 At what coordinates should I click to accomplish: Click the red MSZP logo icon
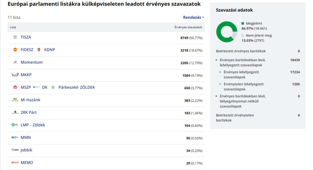(x=15, y=87)
